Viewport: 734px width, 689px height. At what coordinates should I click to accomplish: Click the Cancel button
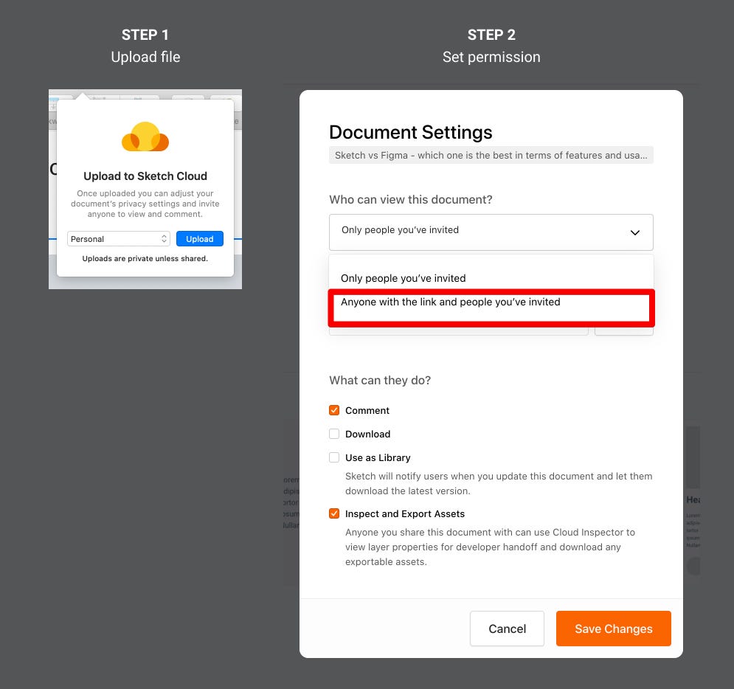507,629
